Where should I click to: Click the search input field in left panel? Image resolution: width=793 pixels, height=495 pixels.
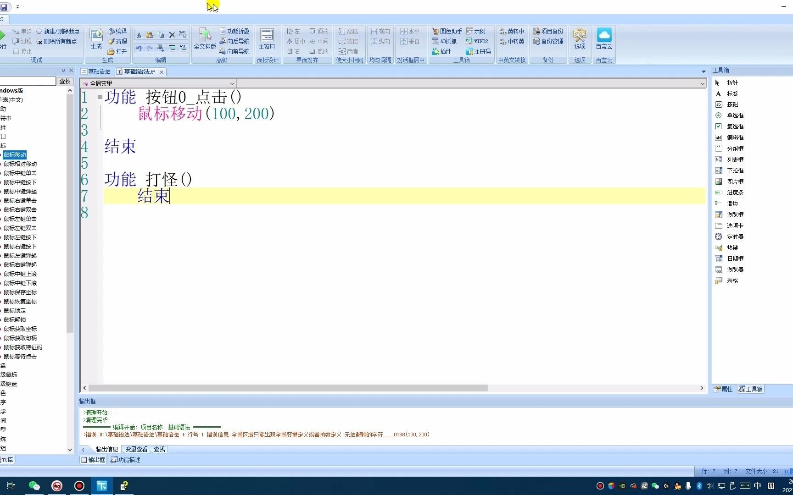(28, 81)
